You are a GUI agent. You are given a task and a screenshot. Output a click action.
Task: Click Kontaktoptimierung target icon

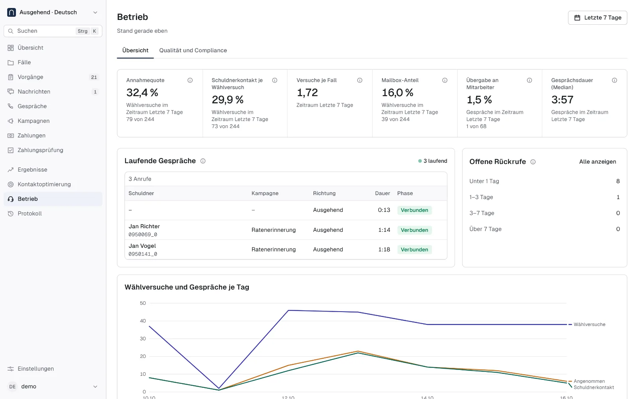[11, 184]
